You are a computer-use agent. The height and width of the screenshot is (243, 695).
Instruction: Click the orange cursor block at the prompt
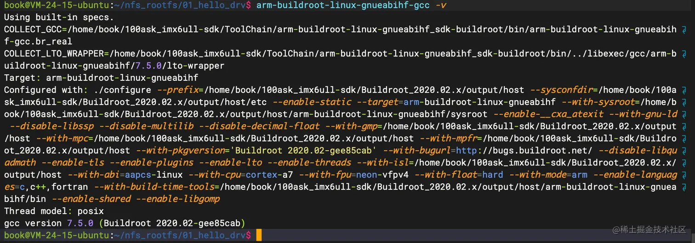(259, 236)
